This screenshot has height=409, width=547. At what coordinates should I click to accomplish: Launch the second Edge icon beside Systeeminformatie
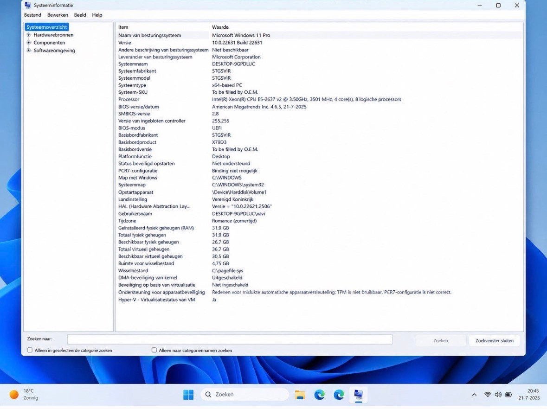339,394
